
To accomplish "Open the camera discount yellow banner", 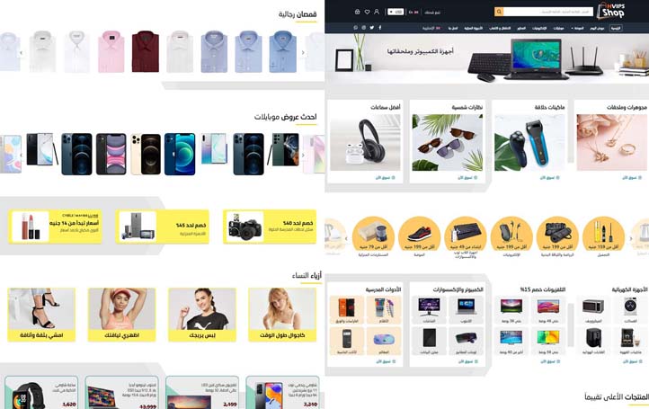I will [270, 227].
